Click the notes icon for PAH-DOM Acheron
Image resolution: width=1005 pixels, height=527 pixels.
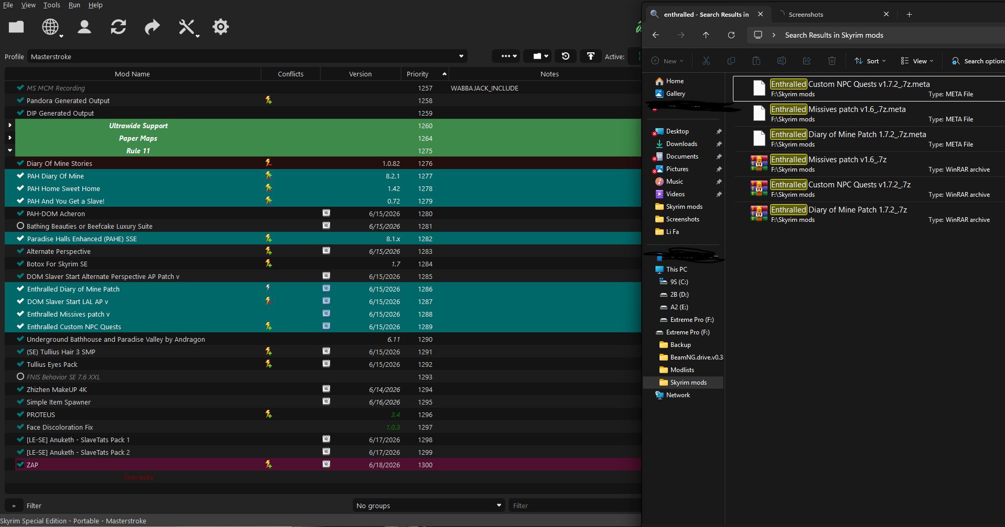coord(326,213)
